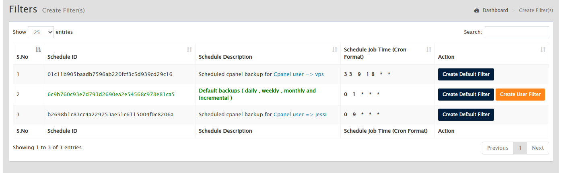The height and width of the screenshot is (173, 564).
Task: Click the Create Filter(s) breadcrumb item
Action: (x=536, y=10)
